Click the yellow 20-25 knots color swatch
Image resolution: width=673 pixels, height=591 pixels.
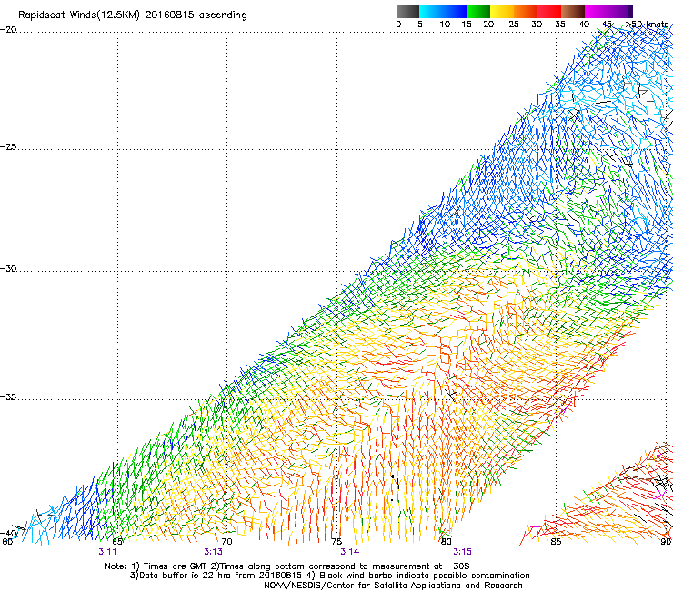click(502, 11)
